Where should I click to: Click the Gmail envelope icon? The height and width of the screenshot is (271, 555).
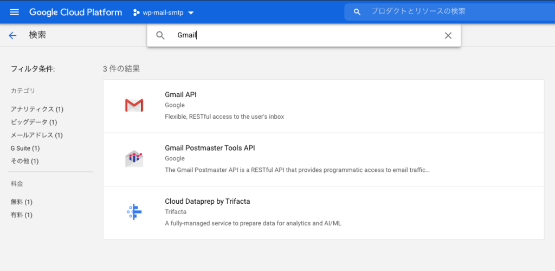point(134,105)
